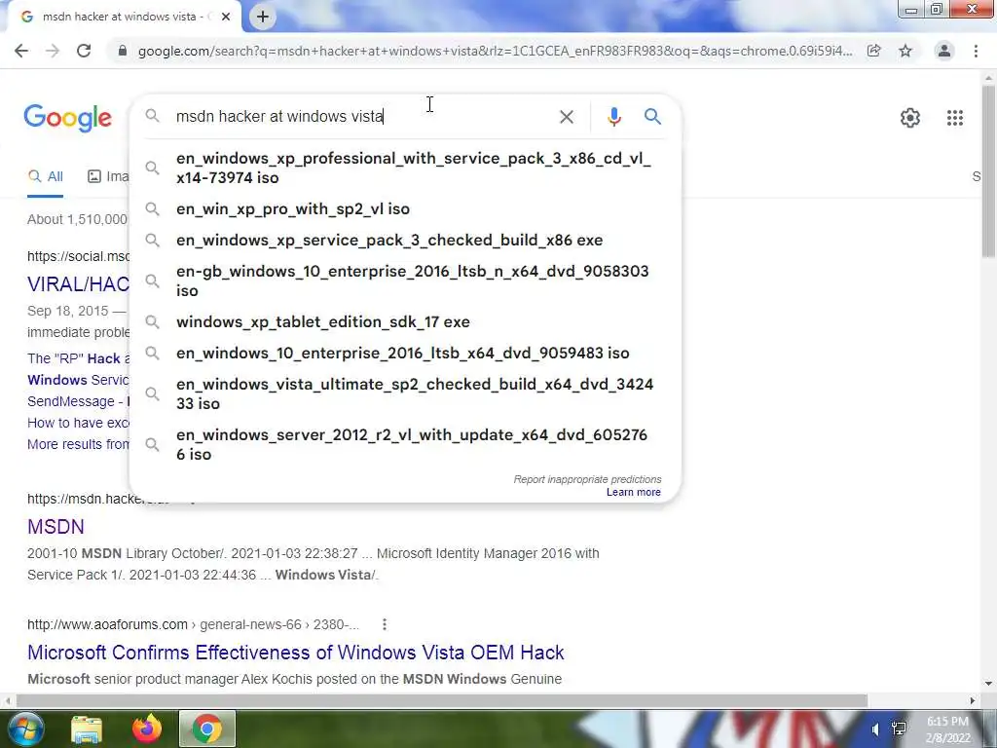Click the Chrome address bar URL
997x748 pixels.
(x=495, y=51)
